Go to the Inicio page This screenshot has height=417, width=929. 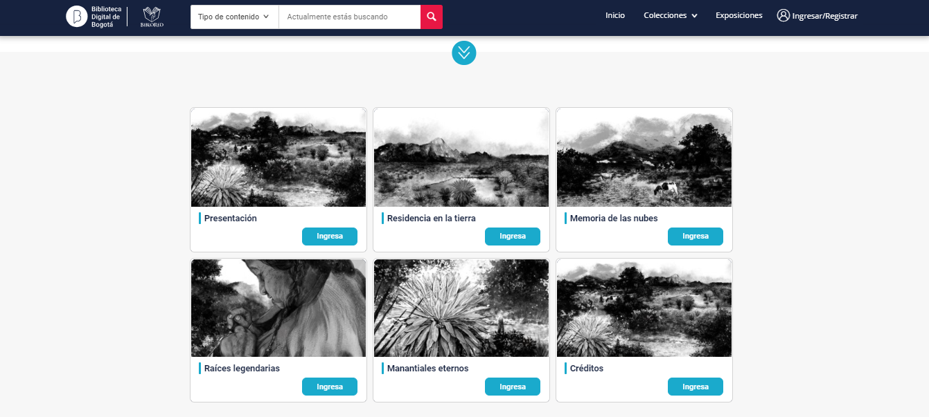(615, 15)
